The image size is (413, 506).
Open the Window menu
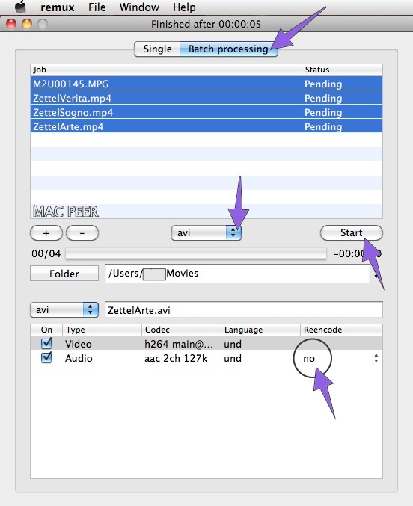[x=139, y=7]
